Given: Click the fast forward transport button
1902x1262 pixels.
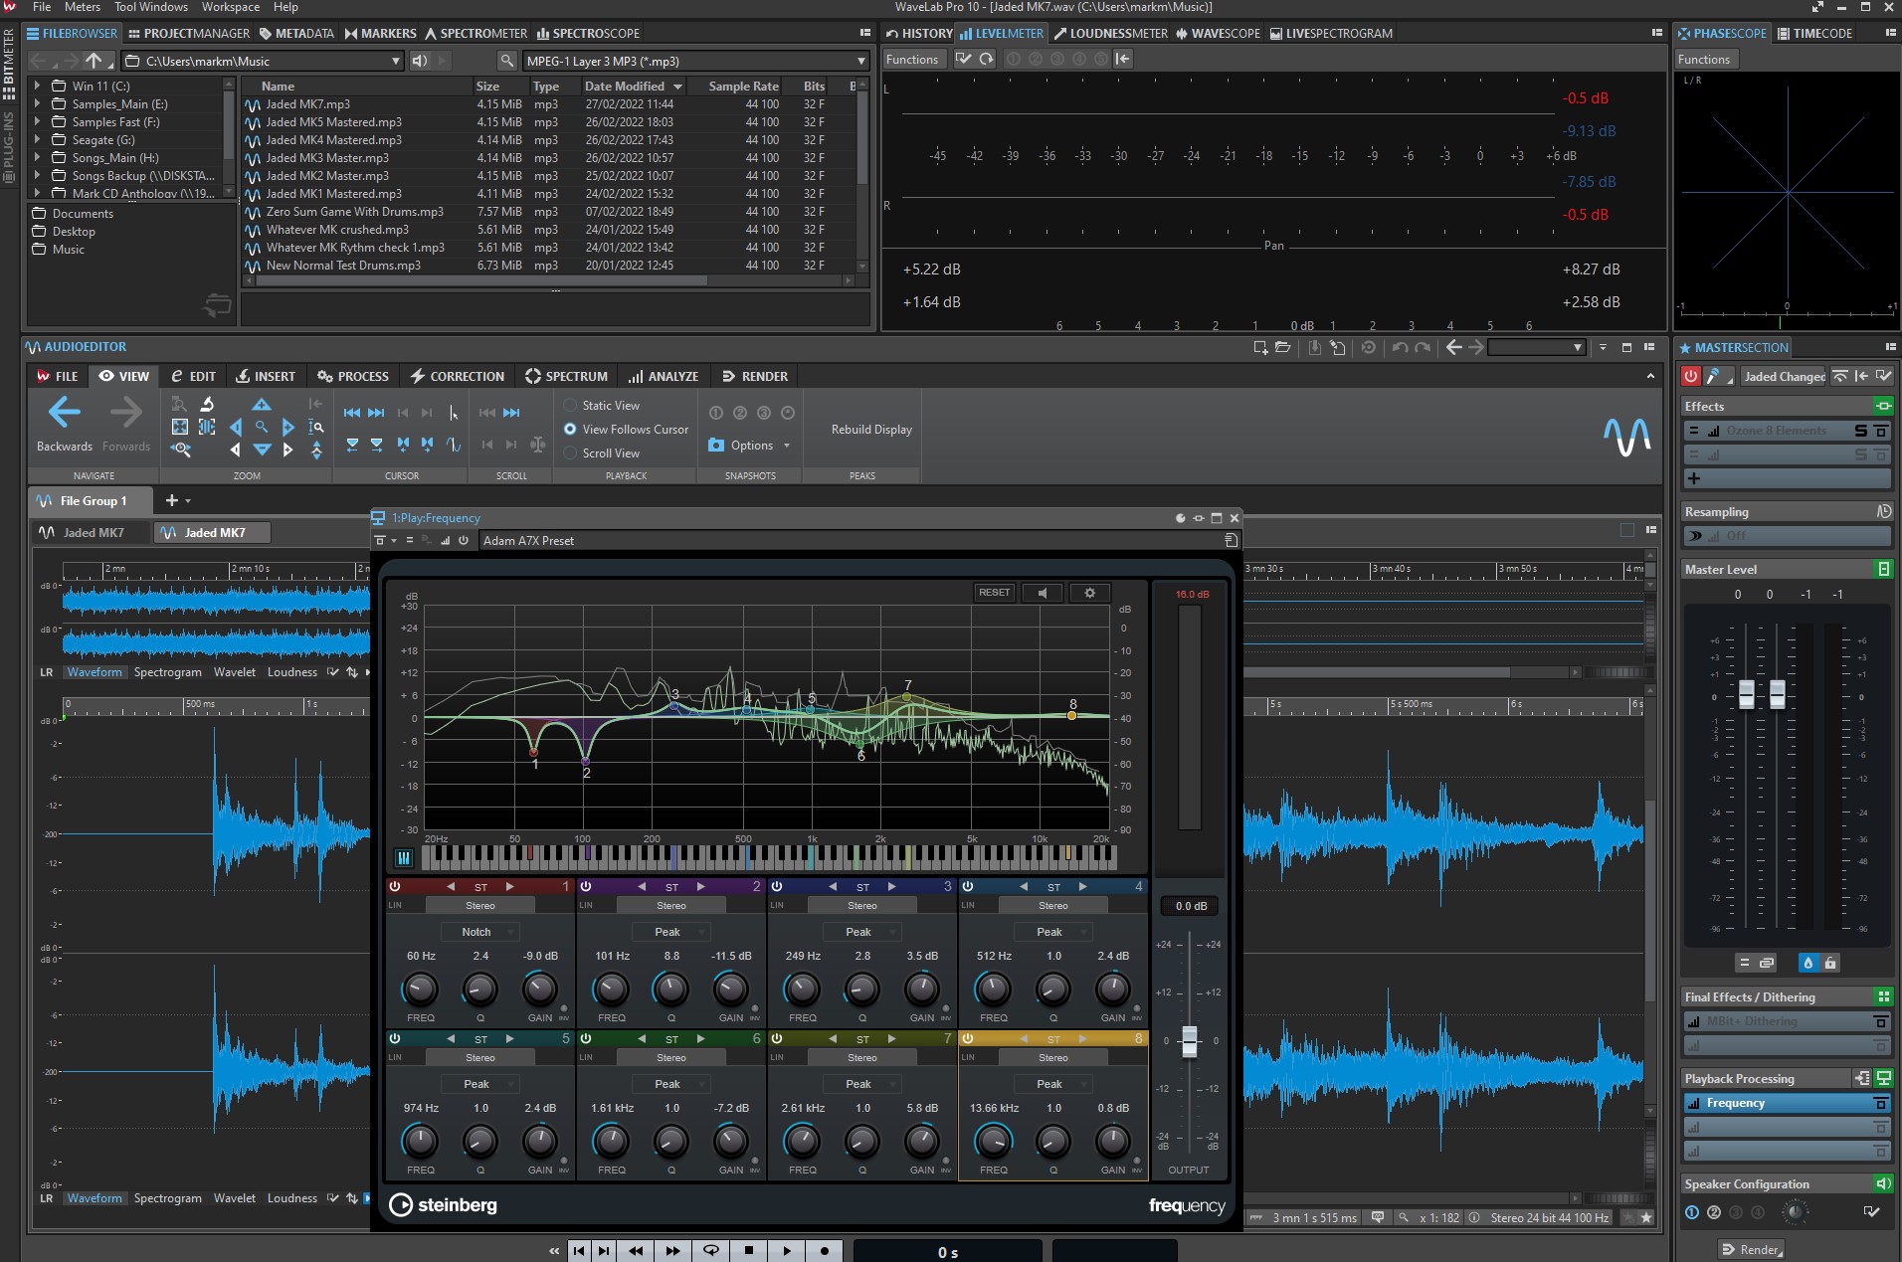Looking at the screenshot, I should click(673, 1251).
